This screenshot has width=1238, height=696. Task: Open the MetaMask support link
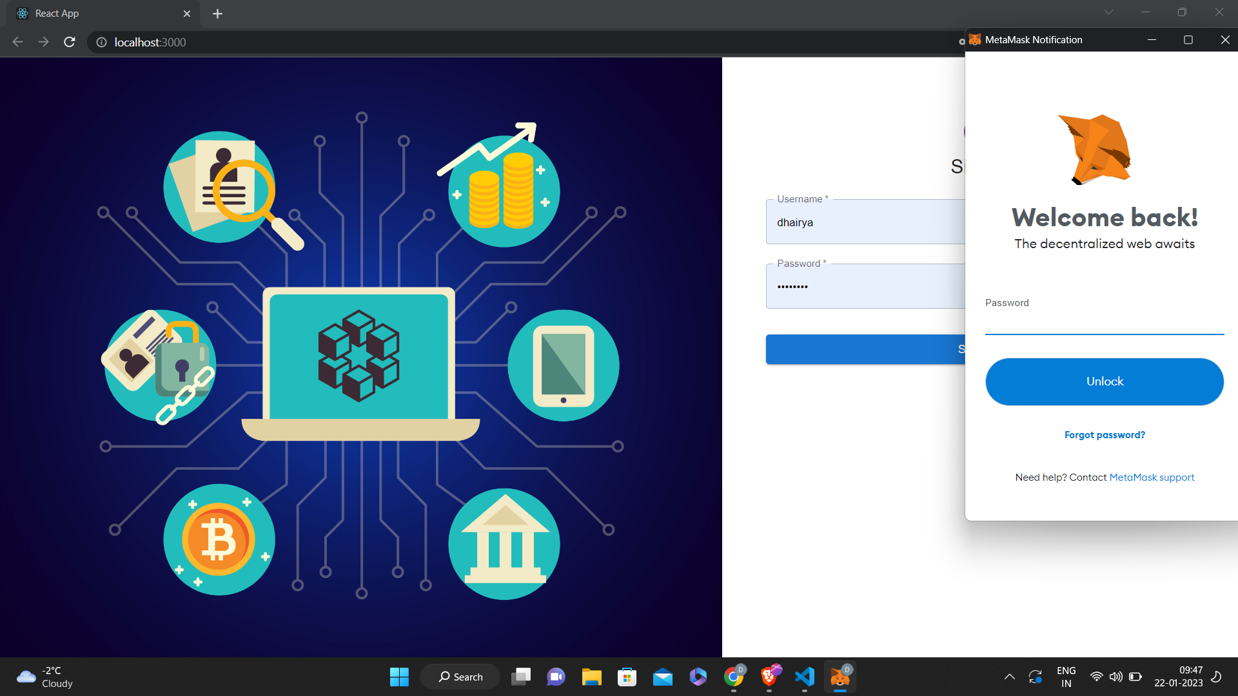[1152, 478]
